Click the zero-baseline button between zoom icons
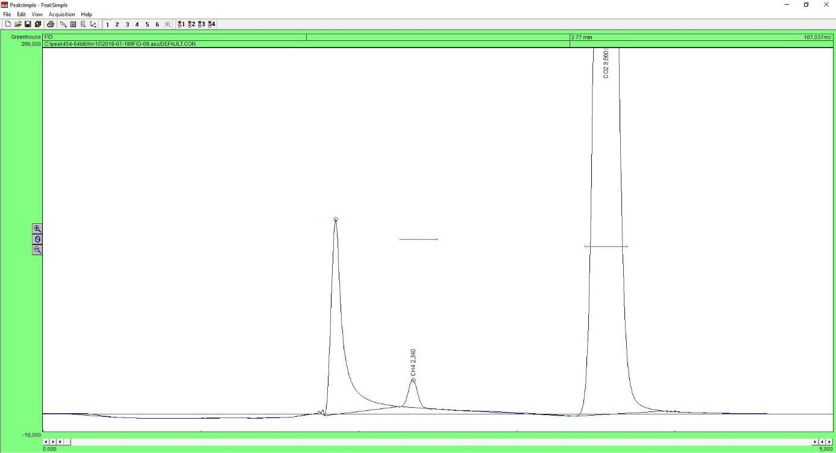Image resolution: width=836 pixels, height=453 pixels. point(37,239)
